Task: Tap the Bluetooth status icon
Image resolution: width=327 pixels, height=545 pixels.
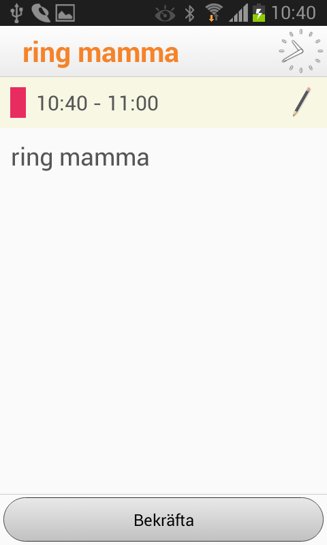Action: click(190, 13)
